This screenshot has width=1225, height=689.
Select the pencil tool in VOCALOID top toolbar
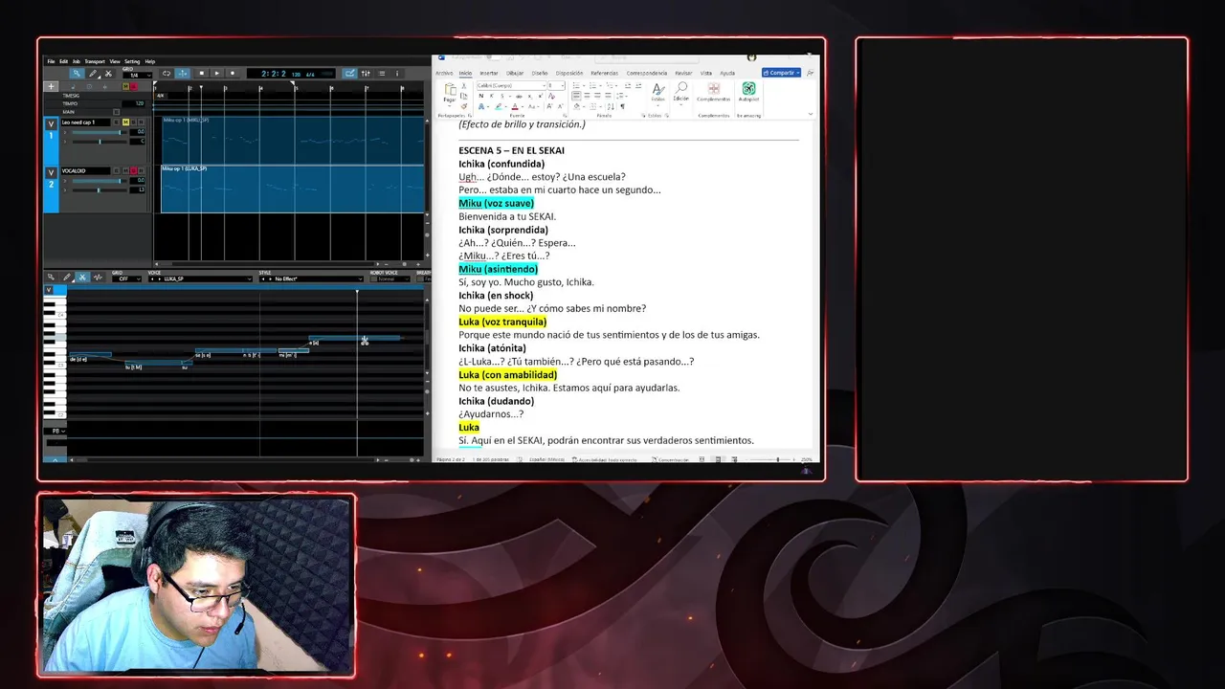pos(93,73)
